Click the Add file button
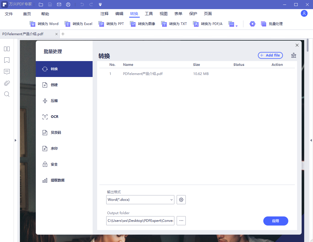313x242 pixels. click(270, 55)
